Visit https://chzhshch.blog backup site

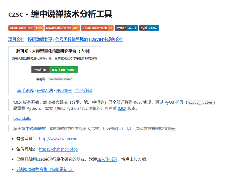pos(58,149)
